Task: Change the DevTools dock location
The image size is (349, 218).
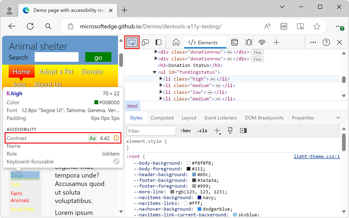Action: 158,42
